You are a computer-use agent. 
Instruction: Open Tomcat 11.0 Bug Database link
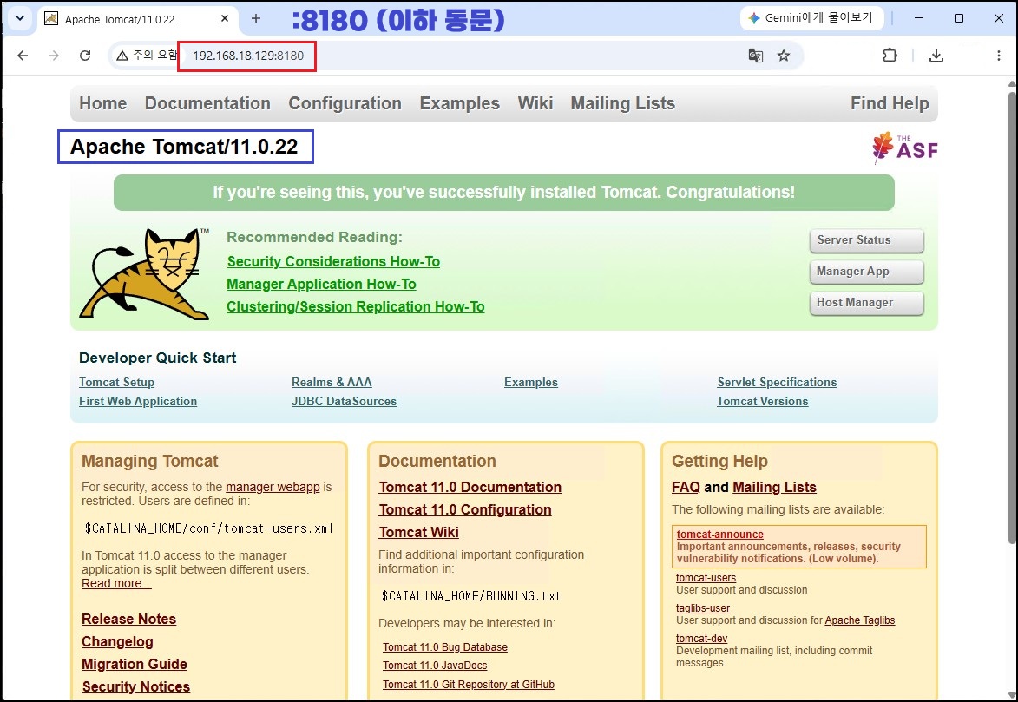444,647
